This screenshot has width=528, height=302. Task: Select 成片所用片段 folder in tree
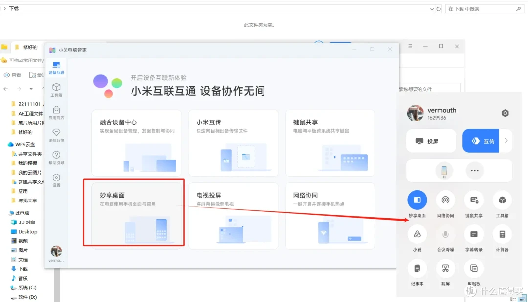pyautogui.click(x=27, y=123)
